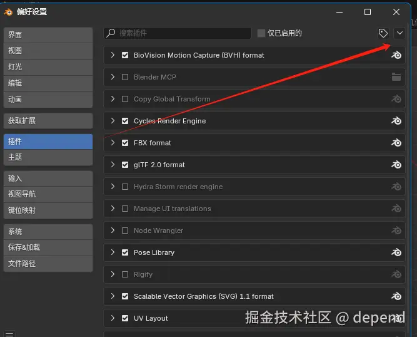Expand Manage UI translations row
The height and width of the screenshot is (337, 417).
113,208
